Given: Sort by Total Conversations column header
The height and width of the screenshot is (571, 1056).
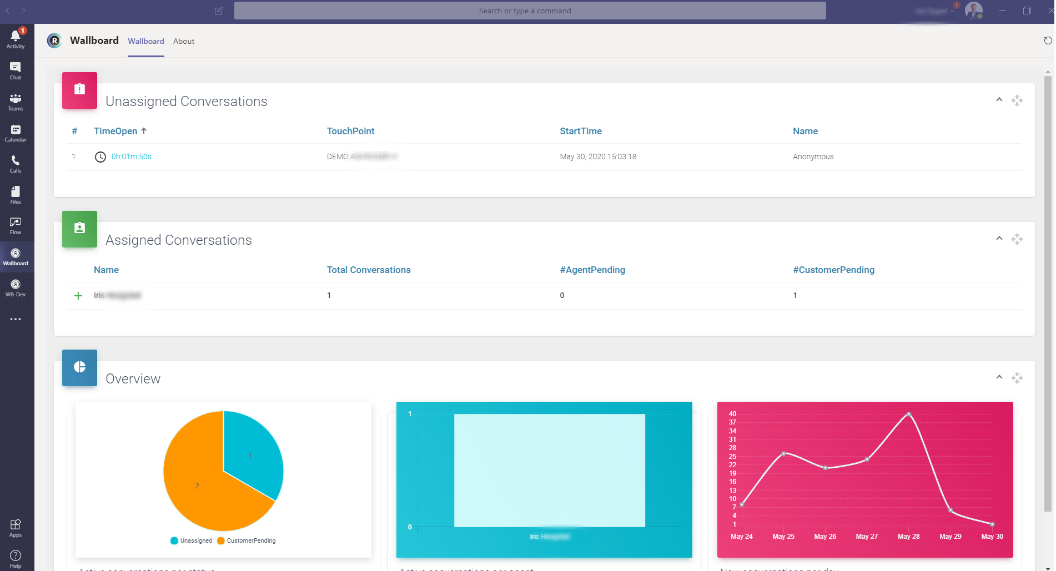Looking at the screenshot, I should click(x=369, y=270).
